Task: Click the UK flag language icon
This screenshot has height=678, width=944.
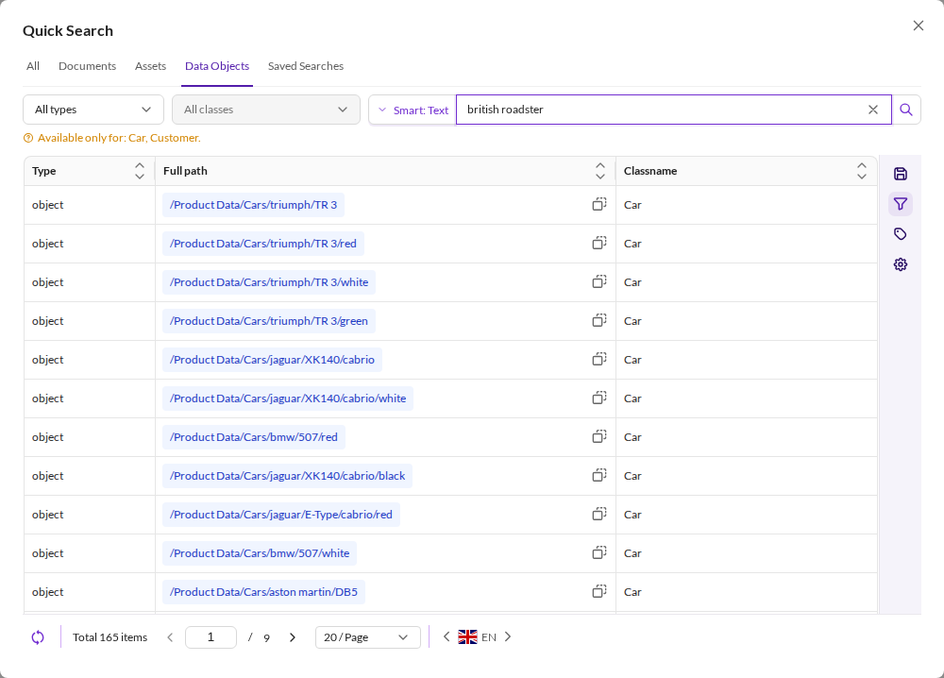Action: 467,636
